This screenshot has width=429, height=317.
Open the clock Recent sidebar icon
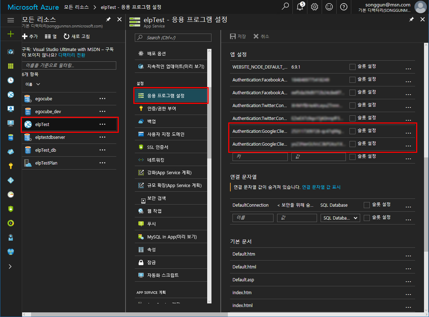click(x=11, y=80)
